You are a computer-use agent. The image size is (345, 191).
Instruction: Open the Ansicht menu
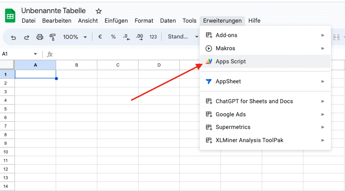88,21
